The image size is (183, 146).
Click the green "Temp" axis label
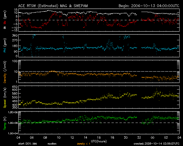click(5, 126)
